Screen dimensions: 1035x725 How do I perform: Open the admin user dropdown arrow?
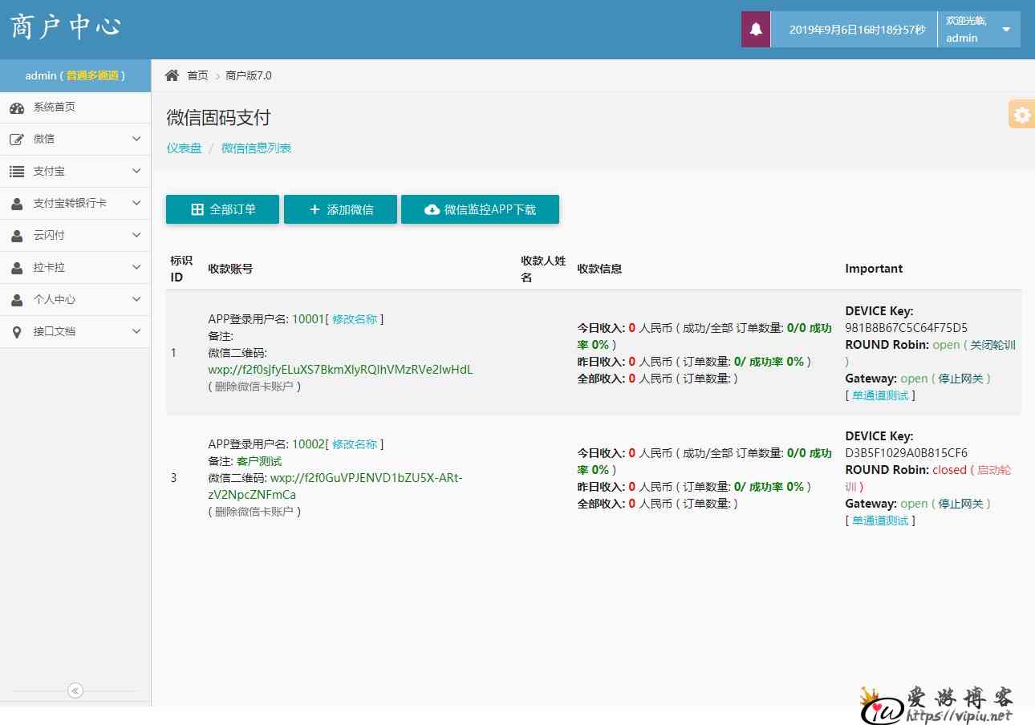pos(1006,30)
